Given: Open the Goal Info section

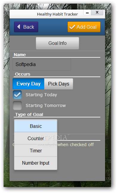Looking at the screenshot, I should [x=57, y=43].
